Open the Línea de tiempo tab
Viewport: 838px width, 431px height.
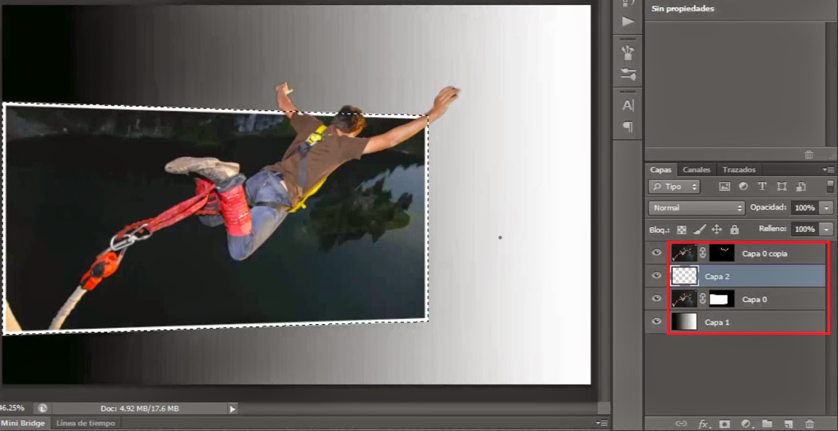pos(85,423)
